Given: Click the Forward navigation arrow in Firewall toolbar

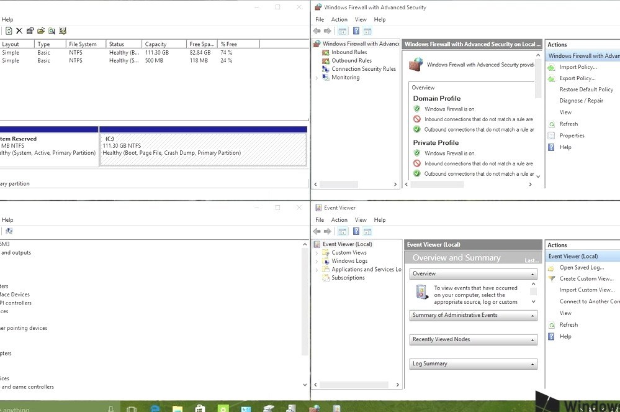Looking at the screenshot, I should click(x=327, y=30).
